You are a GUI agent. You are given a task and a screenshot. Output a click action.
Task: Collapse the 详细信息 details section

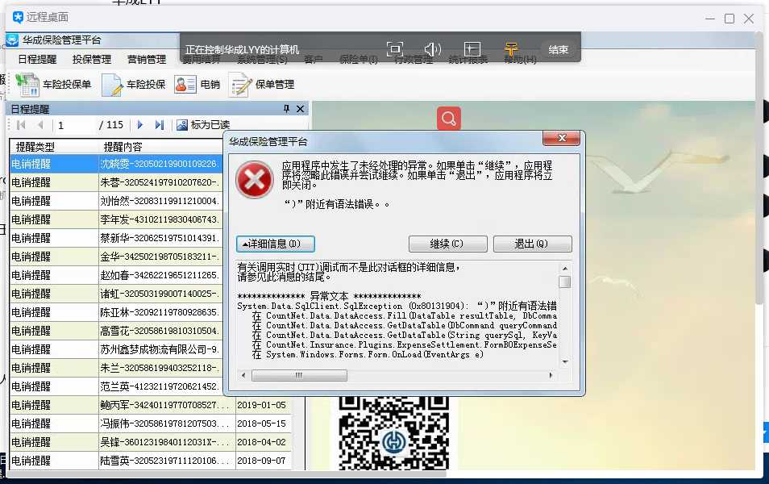[276, 244]
